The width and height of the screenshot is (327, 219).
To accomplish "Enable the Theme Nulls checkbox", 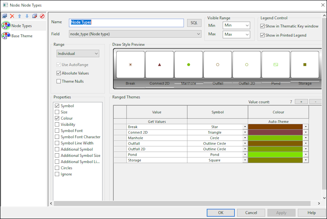I will [59, 81].
